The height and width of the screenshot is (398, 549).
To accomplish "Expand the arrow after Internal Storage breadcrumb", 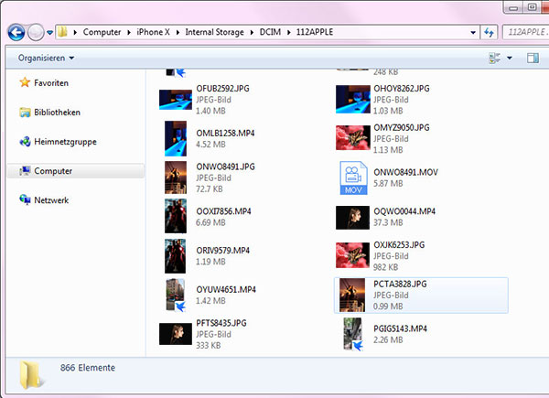I will point(252,33).
